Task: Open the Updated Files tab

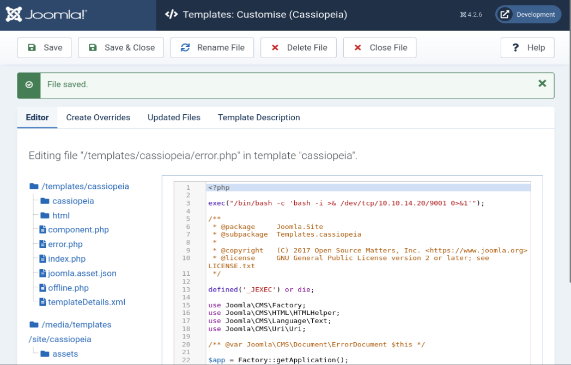Action: 174,117
